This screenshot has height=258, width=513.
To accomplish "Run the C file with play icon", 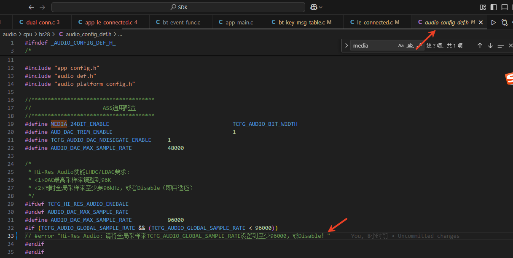I will tap(493, 22).
